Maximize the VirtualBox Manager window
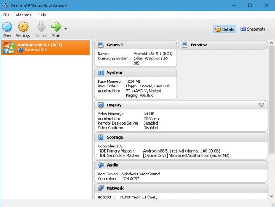 click(x=250, y=5)
